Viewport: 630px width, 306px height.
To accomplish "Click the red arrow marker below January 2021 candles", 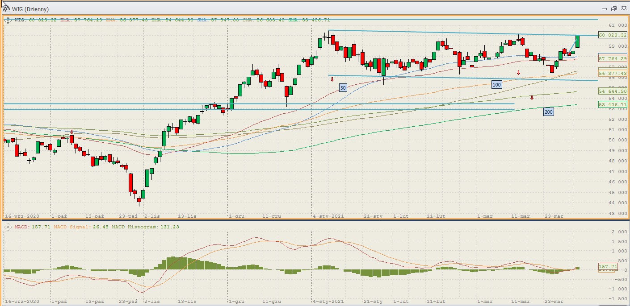I will tap(332, 79).
